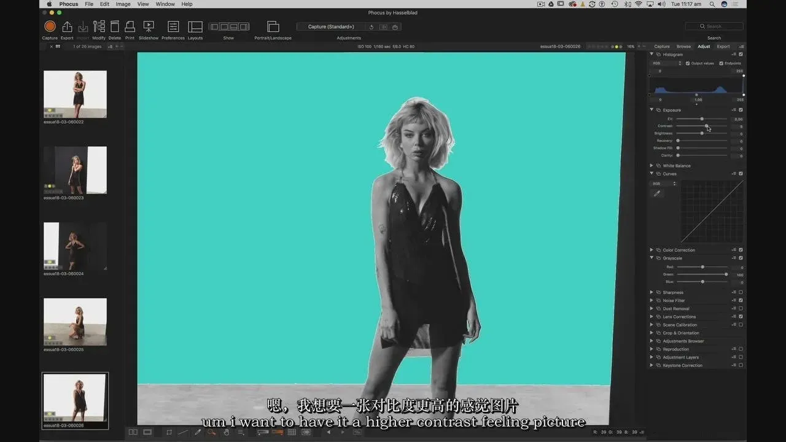The width and height of the screenshot is (786, 442).
Task: Uncheck the Output values checkbox
Action: click(x=688, y=63)
